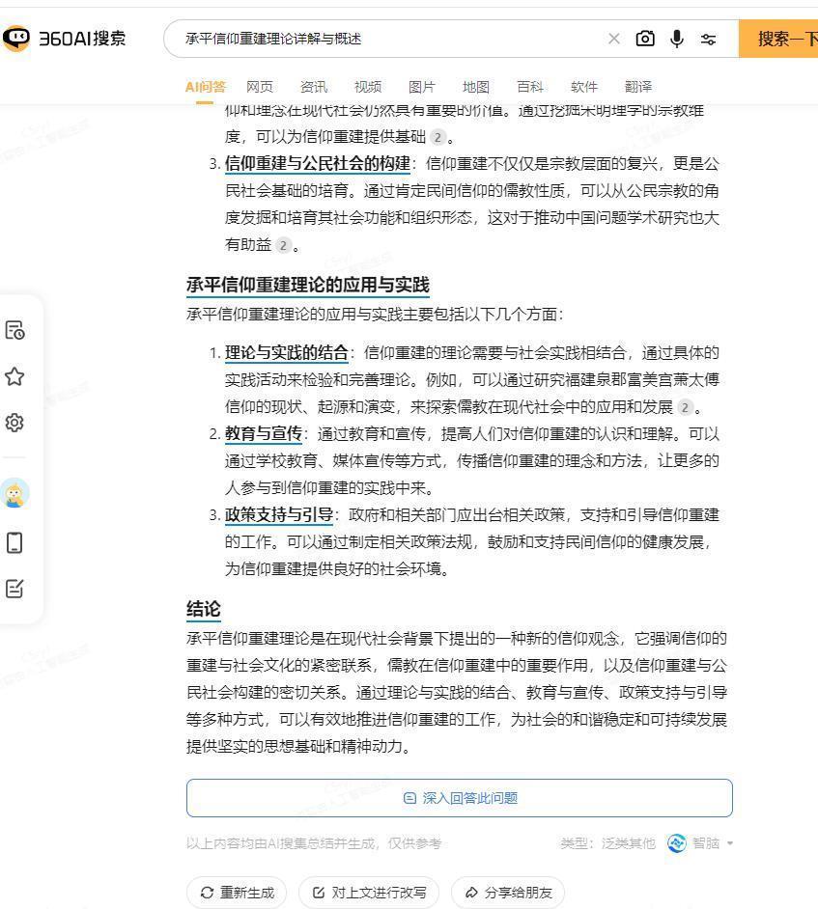This screenshot has height=909, width=818.
Task: Click disclaimer text 以上内容均由AI搜集总结并生成
Action: [281, 843]
